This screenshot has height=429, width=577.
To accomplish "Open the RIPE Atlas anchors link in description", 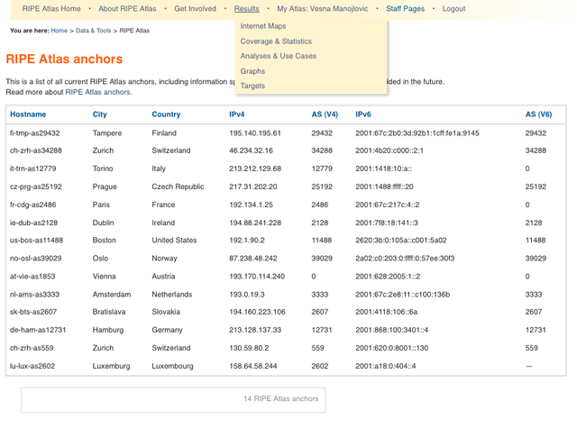I will tap(97, 92).
